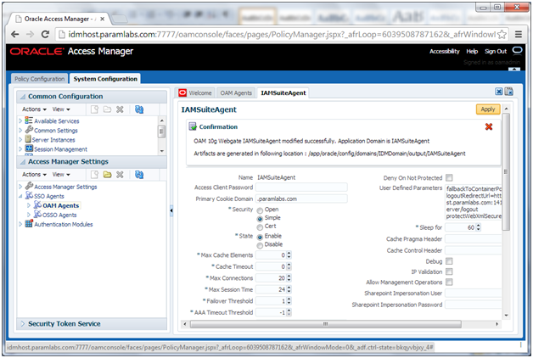Click the create icon in Common Configuration toolbar
This screenshot has width=533, height=358.
point(94,109)
